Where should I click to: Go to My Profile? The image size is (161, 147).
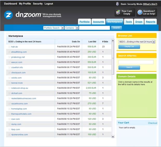[x=25, y=4]
